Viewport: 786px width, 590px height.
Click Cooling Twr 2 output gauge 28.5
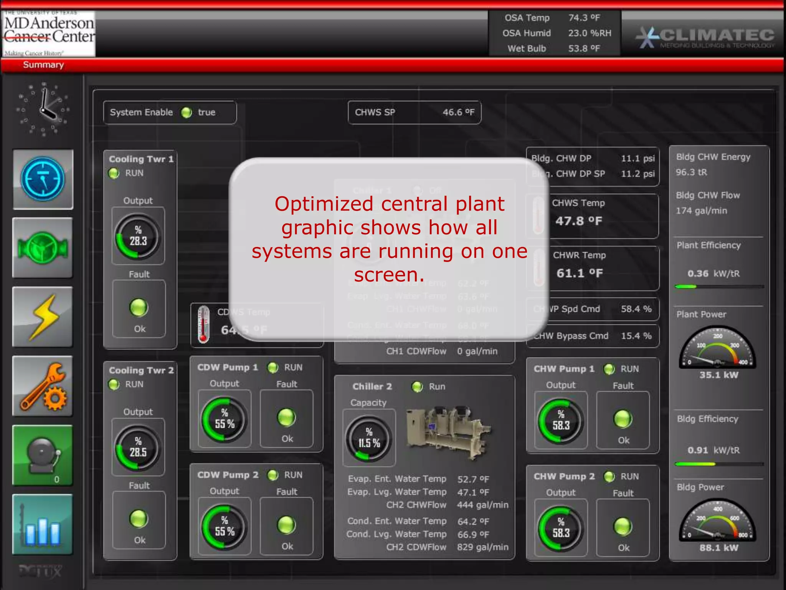[x=138, y=448]
